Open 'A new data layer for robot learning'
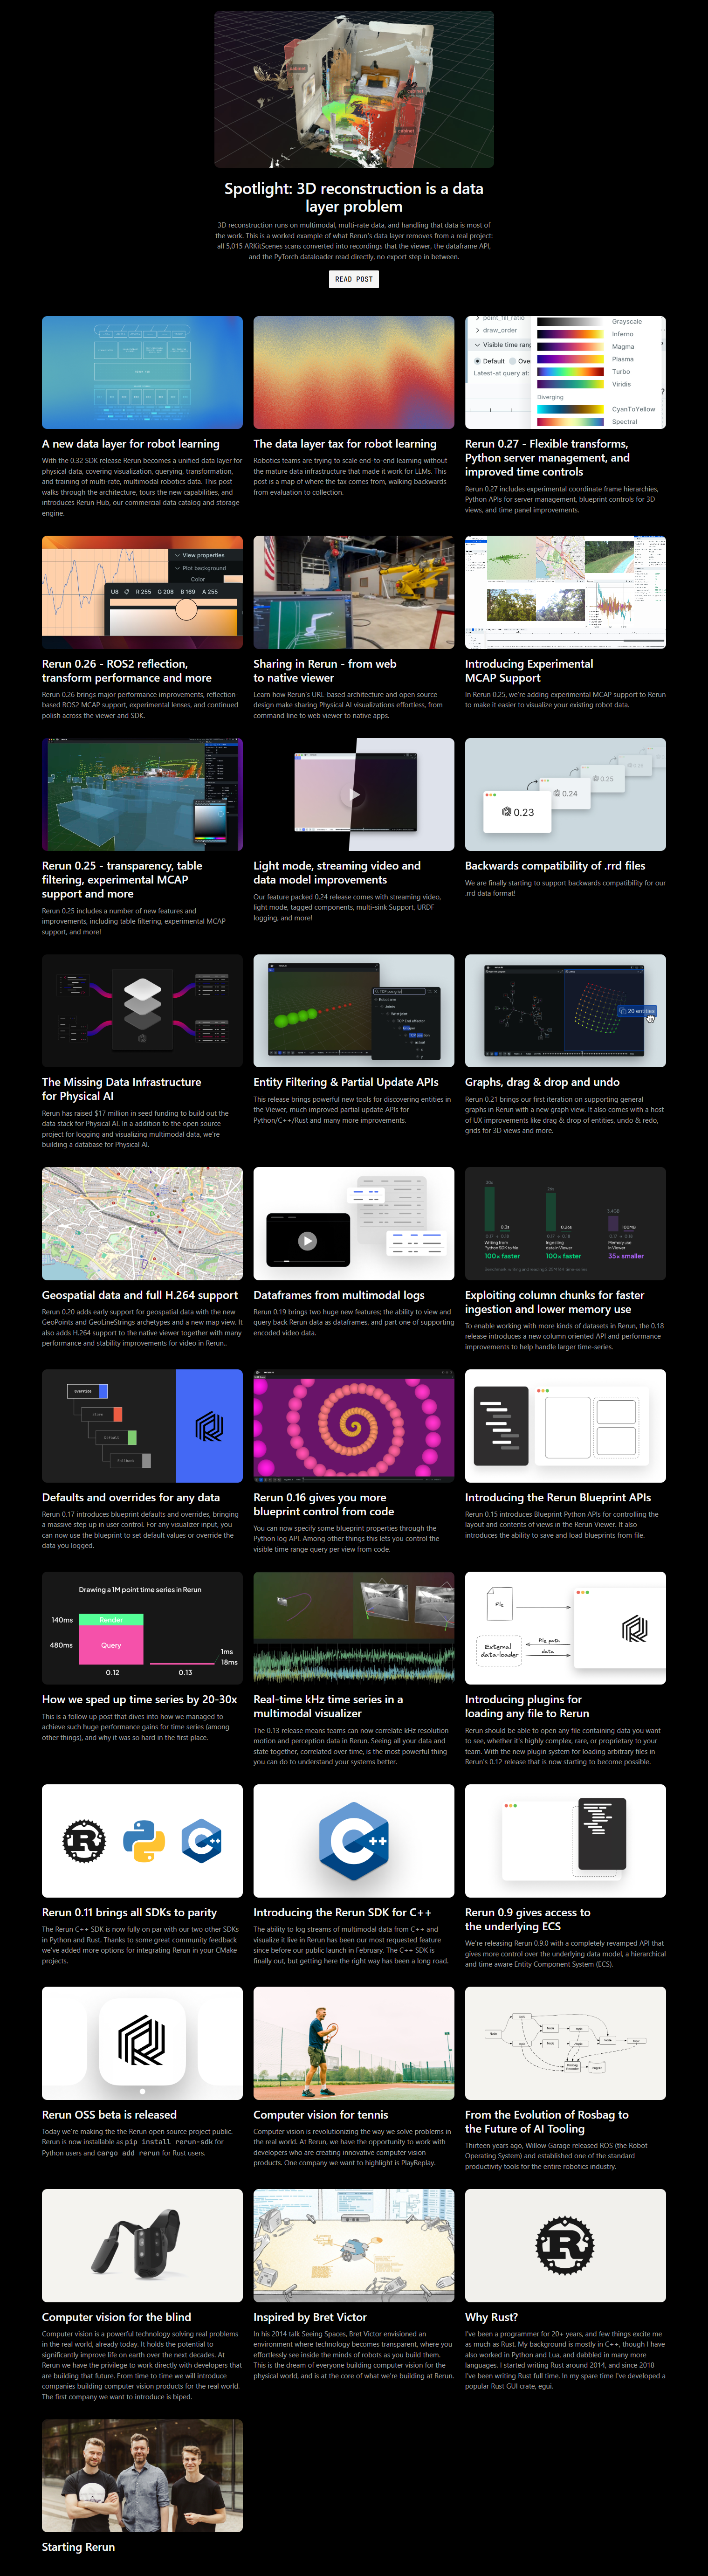The height and width of the screenshot is (2576, 708). click(x=131, y=444)
